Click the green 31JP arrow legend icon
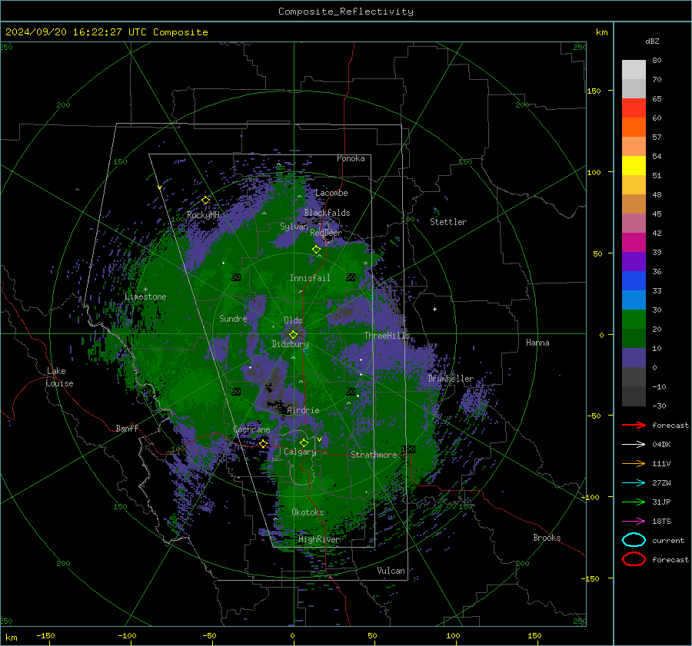 634,502
